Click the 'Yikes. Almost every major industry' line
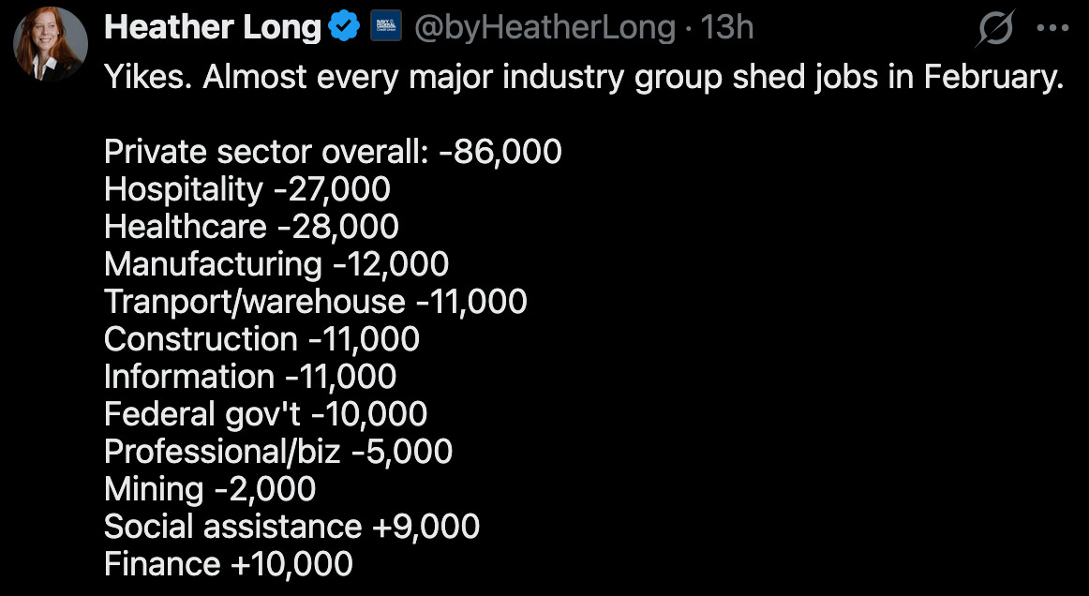The image size is (1089, 596). (584, 77)
